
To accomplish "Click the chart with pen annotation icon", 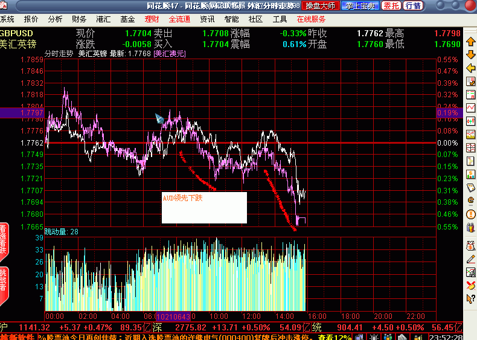I will 470,272.
